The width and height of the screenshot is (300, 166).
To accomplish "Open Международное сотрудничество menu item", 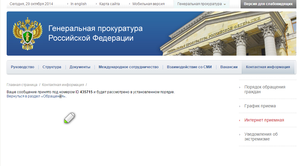I will tap(129, 67).
